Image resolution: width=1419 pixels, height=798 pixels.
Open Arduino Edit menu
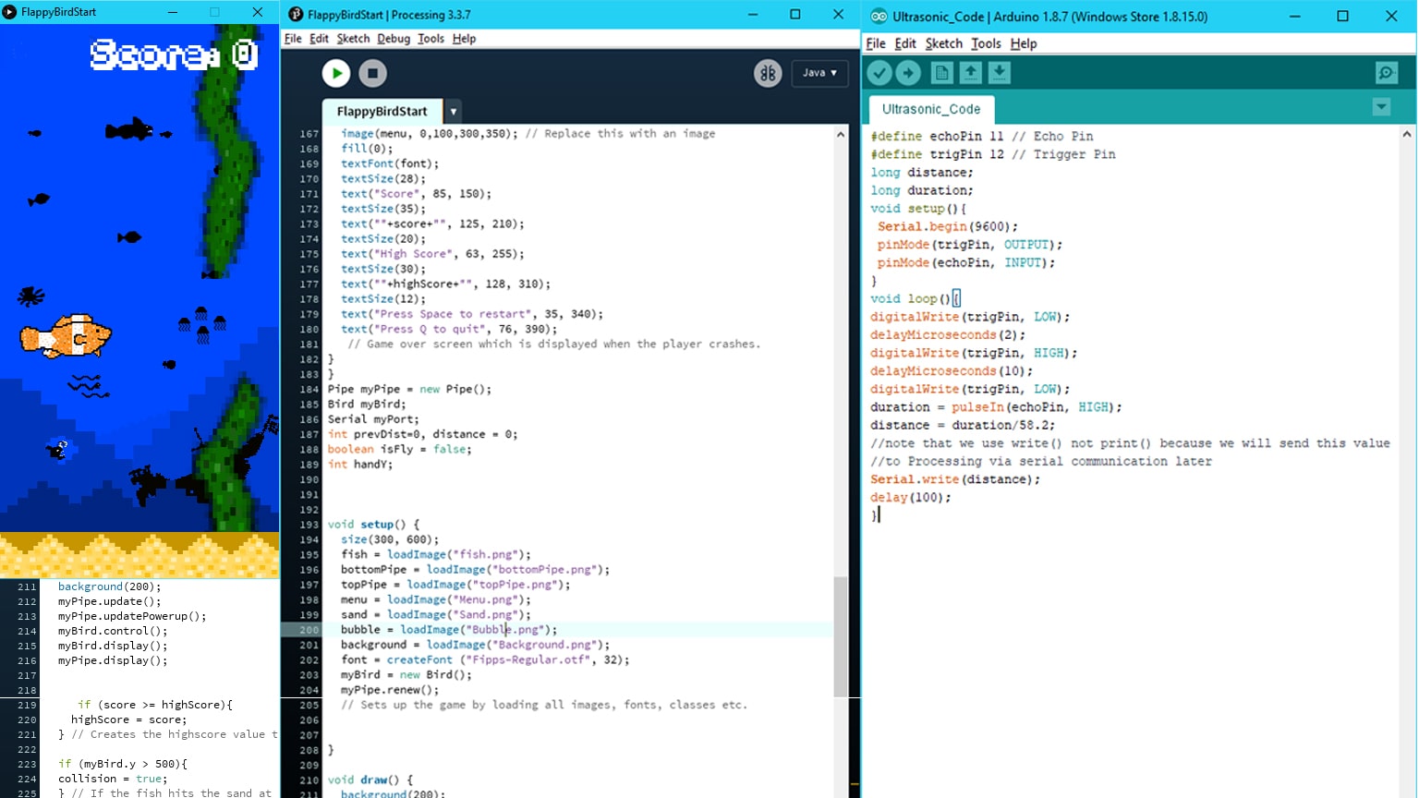905,43
